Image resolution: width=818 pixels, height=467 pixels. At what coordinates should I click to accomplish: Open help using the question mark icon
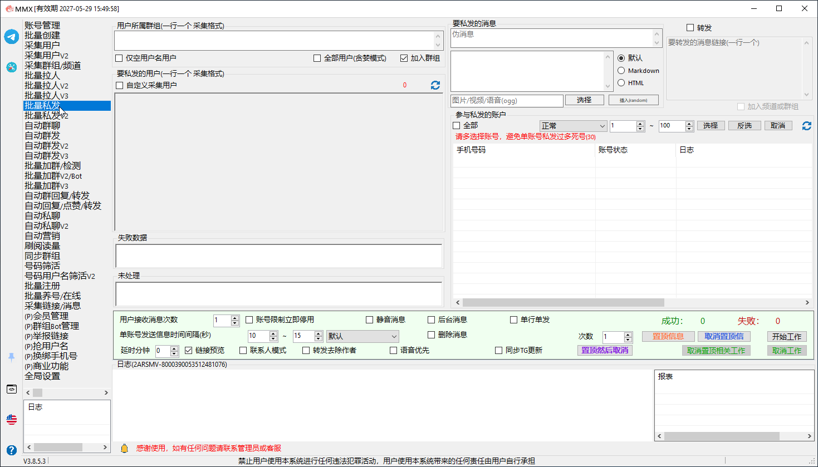12,450
